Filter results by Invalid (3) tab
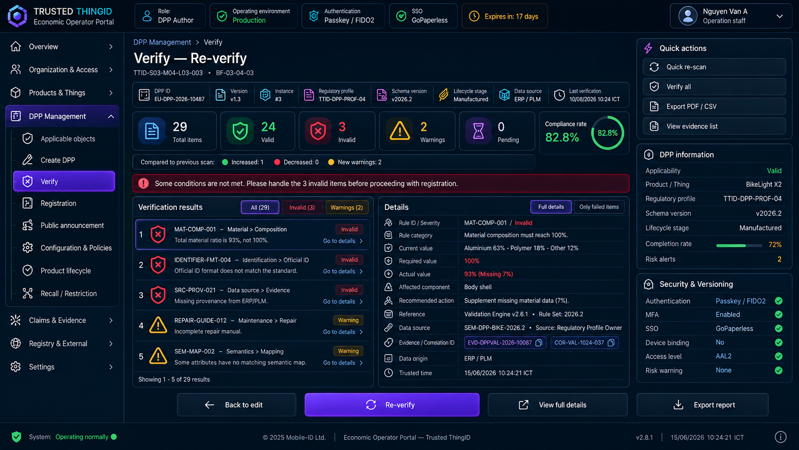The image size is (799, 450). coord(302,208)
